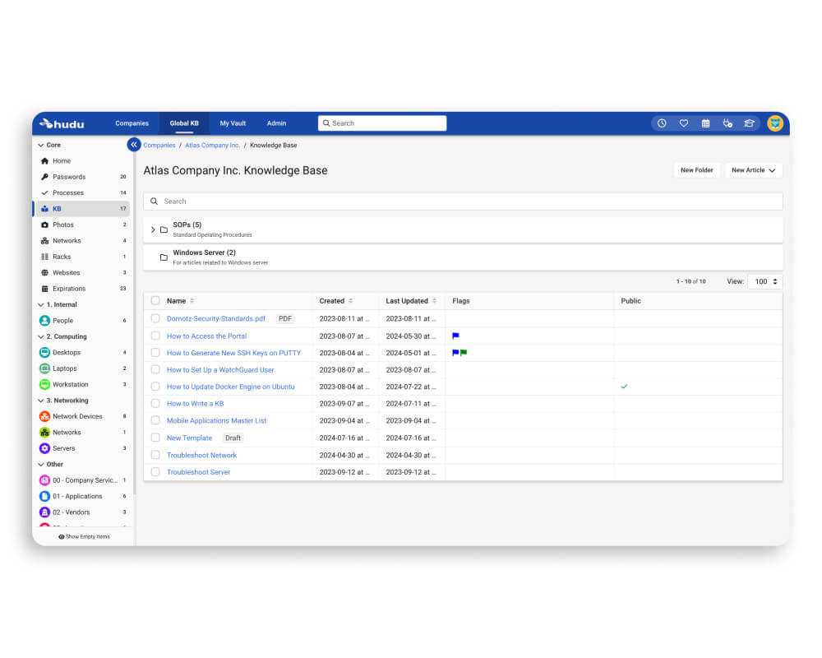Viewport: 822px width, 658px height.
Task: Open the recent activity clock icon
Action: pos(662,123)
